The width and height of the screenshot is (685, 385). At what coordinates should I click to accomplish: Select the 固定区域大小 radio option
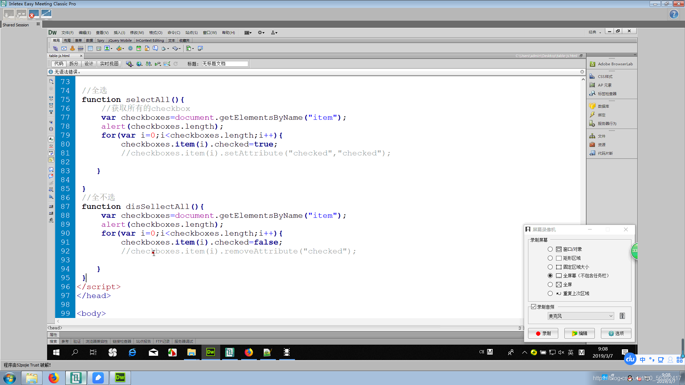550,267
